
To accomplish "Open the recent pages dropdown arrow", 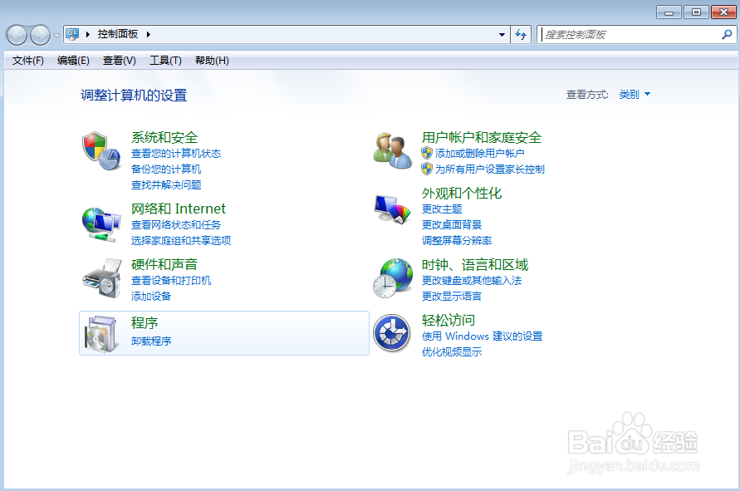I will 56,36.
